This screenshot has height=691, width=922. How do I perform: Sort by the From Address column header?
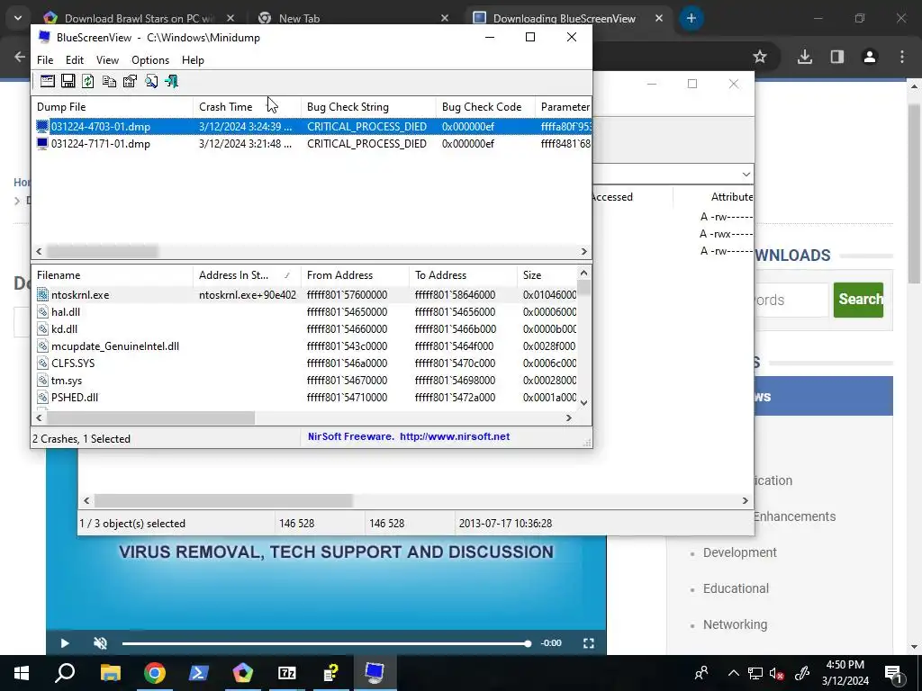click(x=355, y=275)
